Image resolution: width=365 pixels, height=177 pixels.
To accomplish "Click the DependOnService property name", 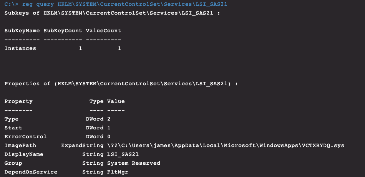I will pos(31,172).
